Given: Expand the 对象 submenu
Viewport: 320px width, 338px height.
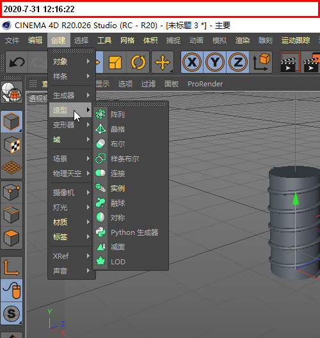Looking at the screenshot, I should click(71, 61).
